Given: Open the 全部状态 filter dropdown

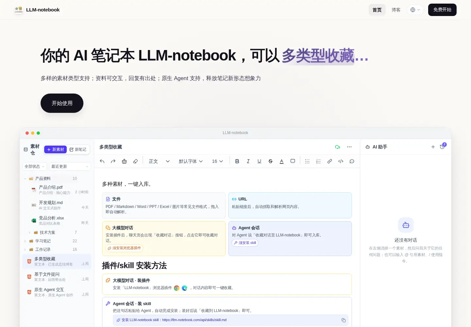Looking at the screenshot, I should (x=35, y=166).
